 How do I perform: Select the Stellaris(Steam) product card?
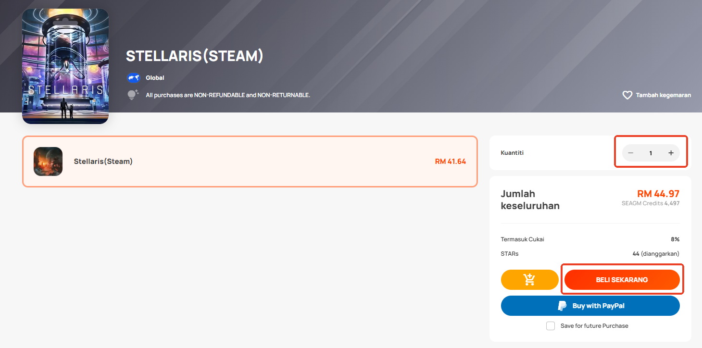point(250,162)
